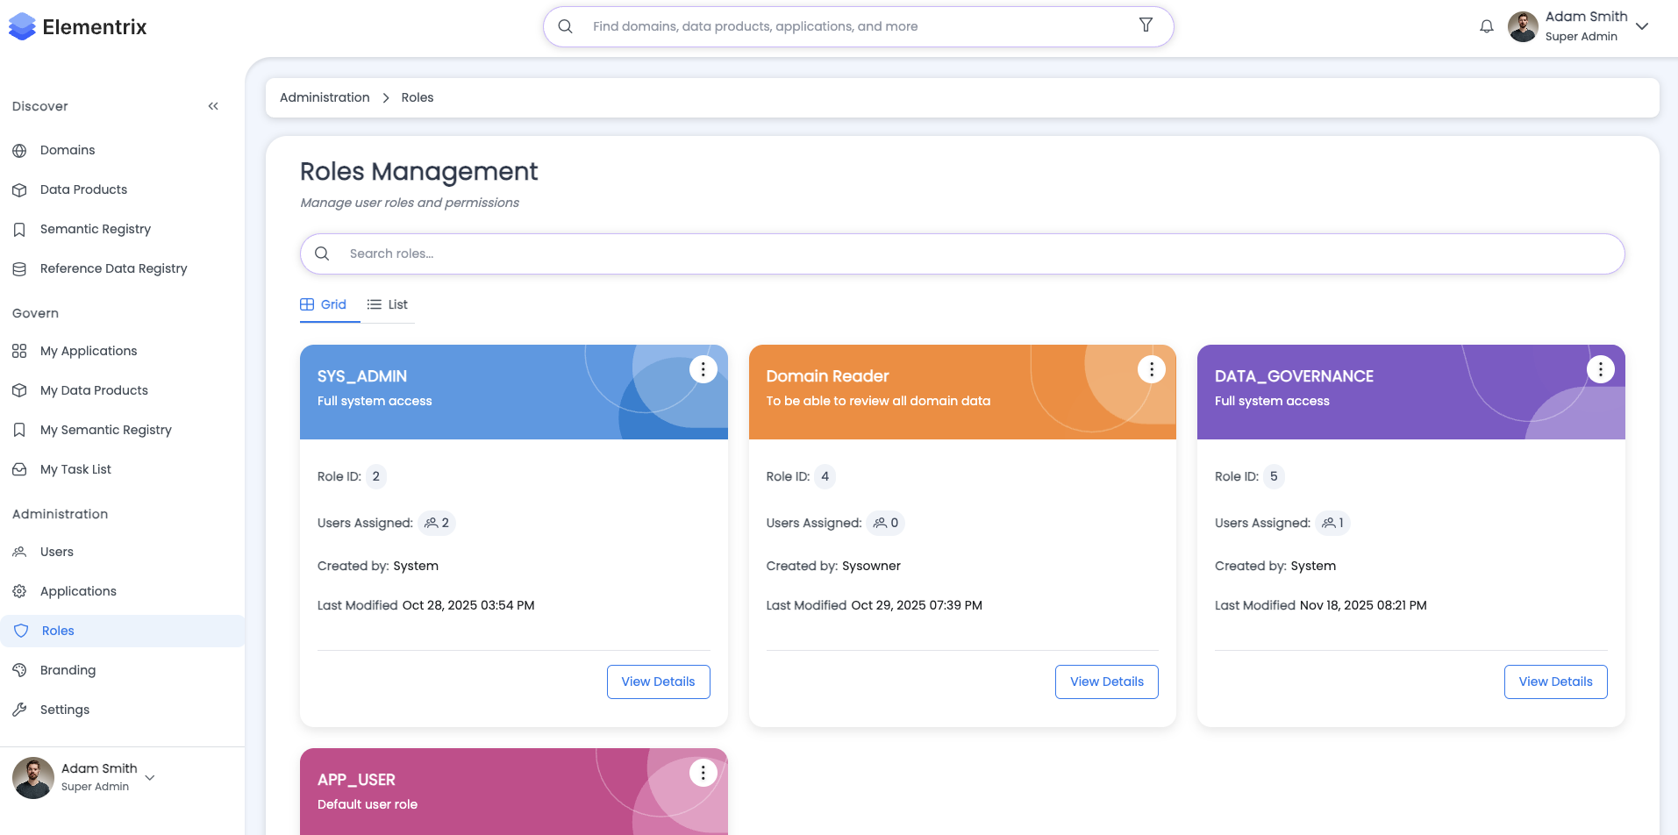
Task: View details of the DATA_GOVERNANCE role
Action: [x=1555, y=682]
